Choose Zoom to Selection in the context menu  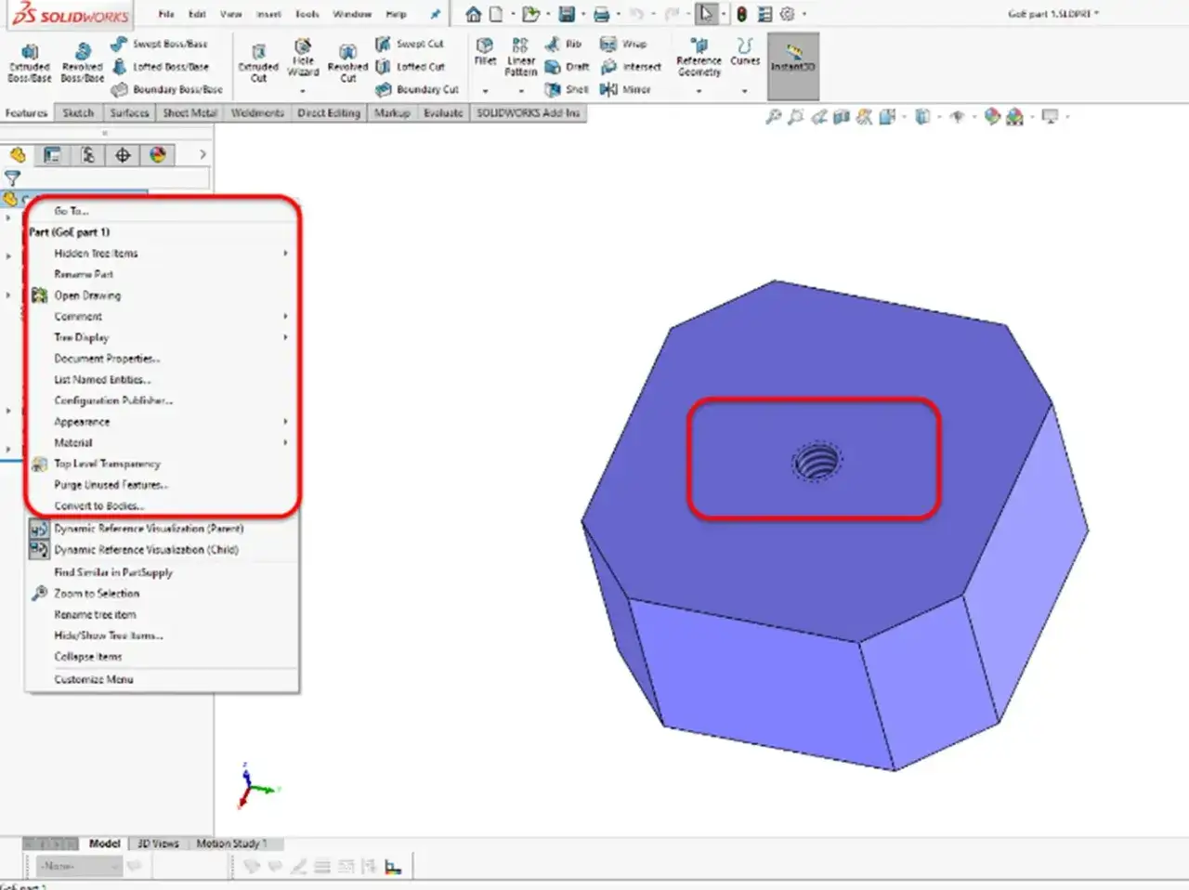pos(97,594)
